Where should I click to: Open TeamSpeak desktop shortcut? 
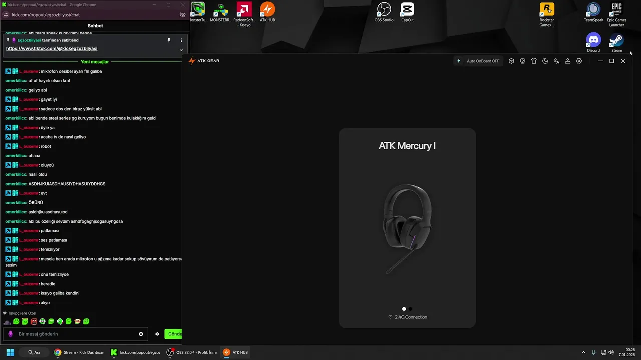coord(593,12)
